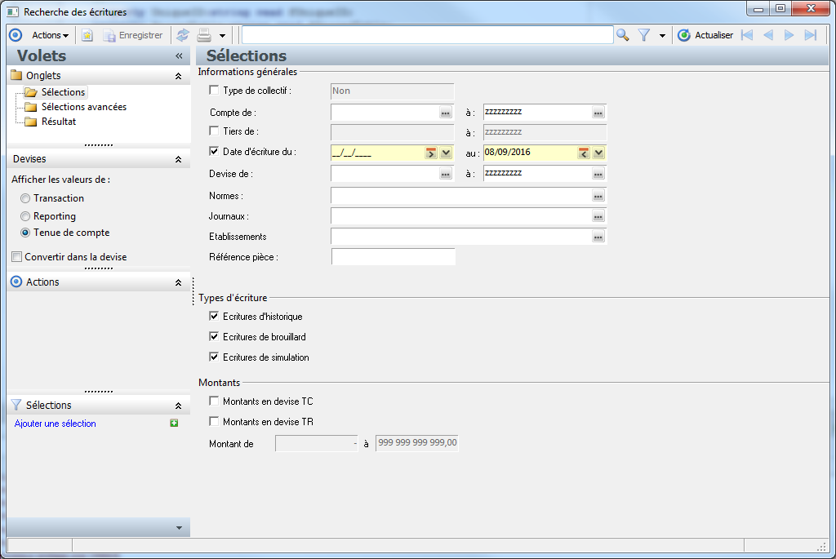Open the Normes lookup ellipsis button
The image size is (836, 559).
click(598, 197)
